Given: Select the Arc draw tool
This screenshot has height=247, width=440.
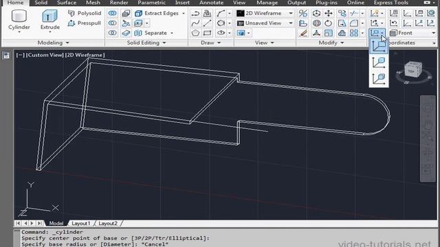Looking at the screenshot, I should pyautogui.click(x=221, y=13).
